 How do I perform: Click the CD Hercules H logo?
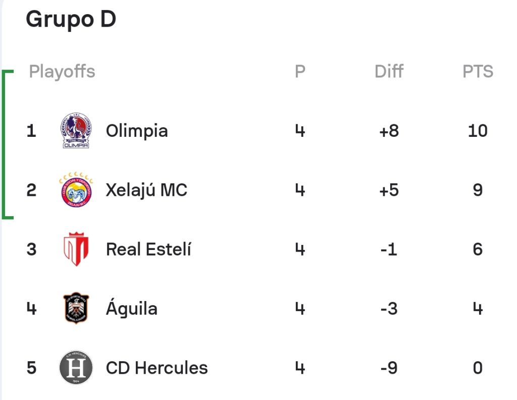point(76,367)
